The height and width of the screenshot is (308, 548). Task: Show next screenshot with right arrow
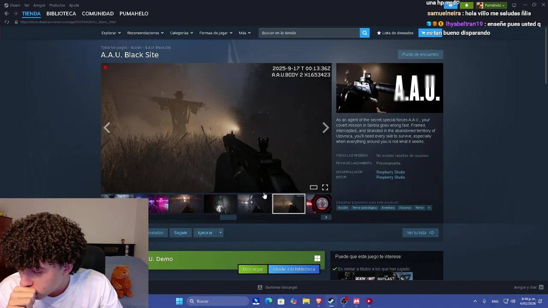click(325, 127)
